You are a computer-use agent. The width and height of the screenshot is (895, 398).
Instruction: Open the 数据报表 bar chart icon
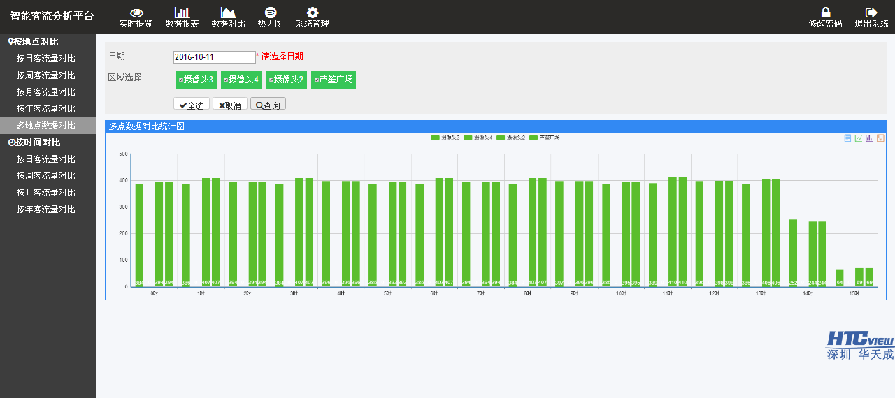(x=182, y=13)
